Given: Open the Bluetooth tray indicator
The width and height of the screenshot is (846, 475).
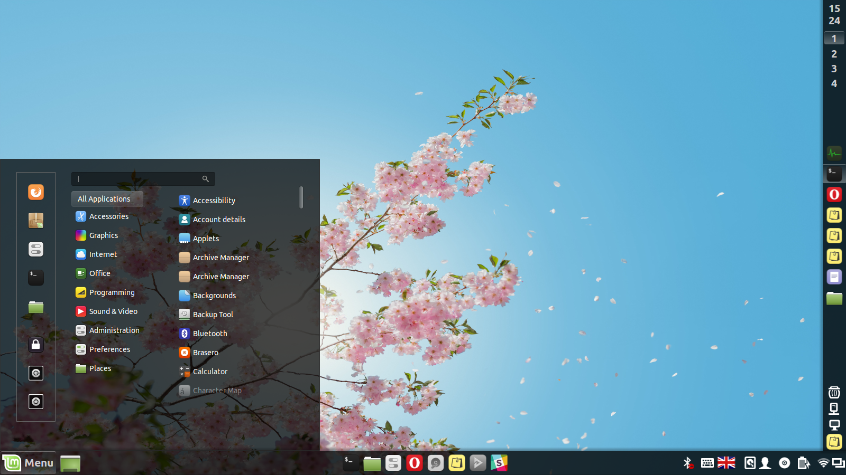Looking at the screenshot, I should pyautogui.click(x=688, y=463).
